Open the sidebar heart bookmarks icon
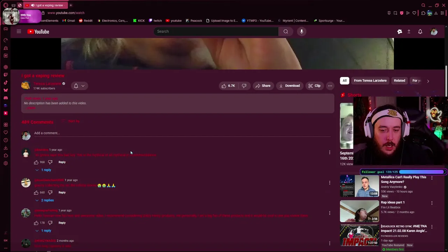The height and width of the screenshot is (252, 448). 6,132
